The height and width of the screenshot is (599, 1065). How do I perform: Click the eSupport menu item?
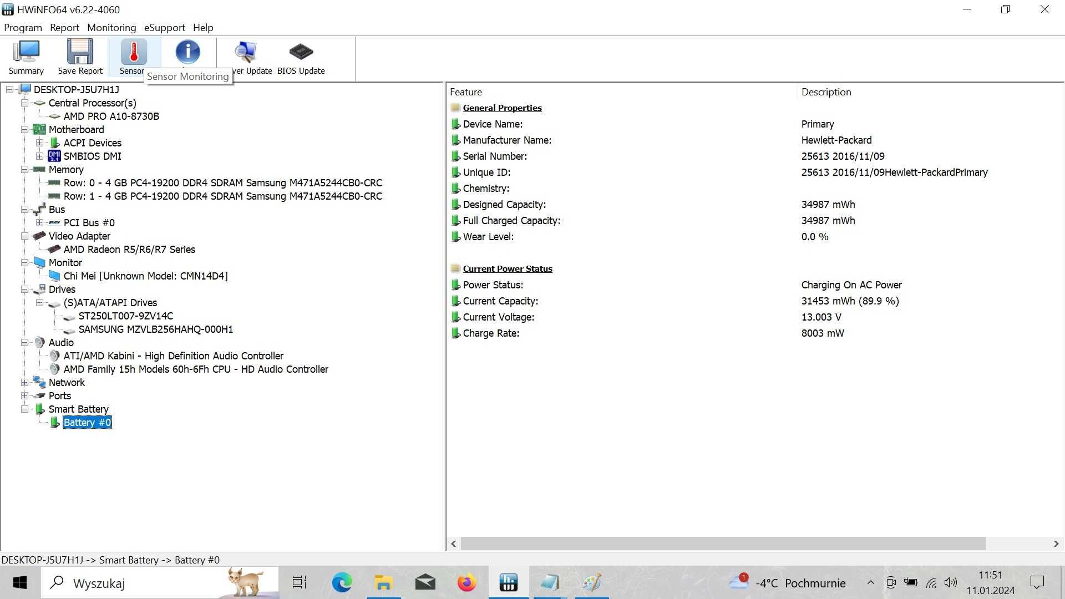tap(165, 27)
